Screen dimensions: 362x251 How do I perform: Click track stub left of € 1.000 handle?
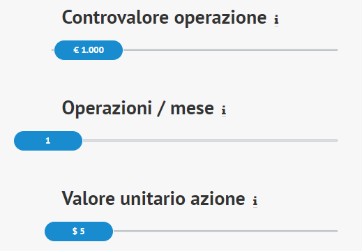click(x=53, y=50)
